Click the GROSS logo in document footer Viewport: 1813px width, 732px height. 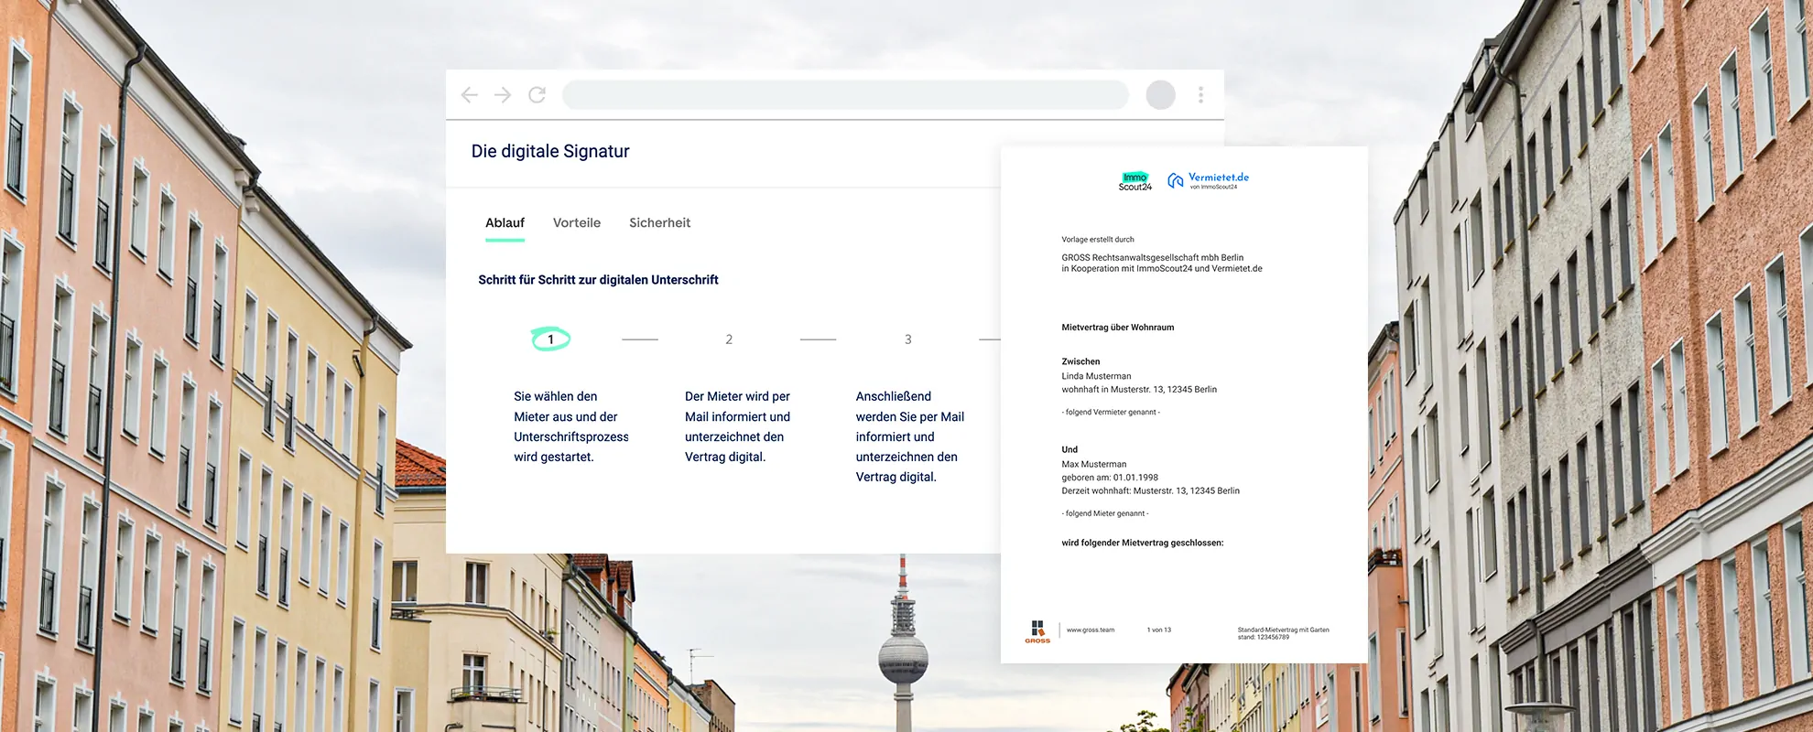click(1037, 631)
